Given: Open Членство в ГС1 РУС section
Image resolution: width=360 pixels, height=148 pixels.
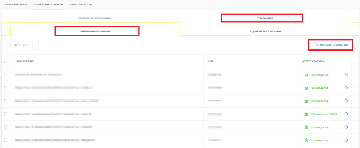Looking at the screenshot, I should coord(82,5).
